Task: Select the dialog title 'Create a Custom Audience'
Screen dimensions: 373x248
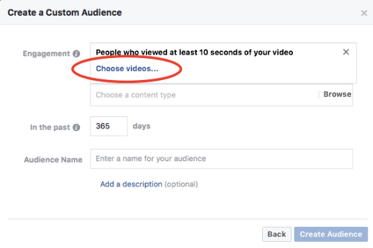Action: click(x=65, y=12)
